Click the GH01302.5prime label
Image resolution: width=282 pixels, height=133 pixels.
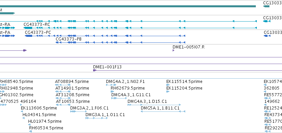pos(17,95)
